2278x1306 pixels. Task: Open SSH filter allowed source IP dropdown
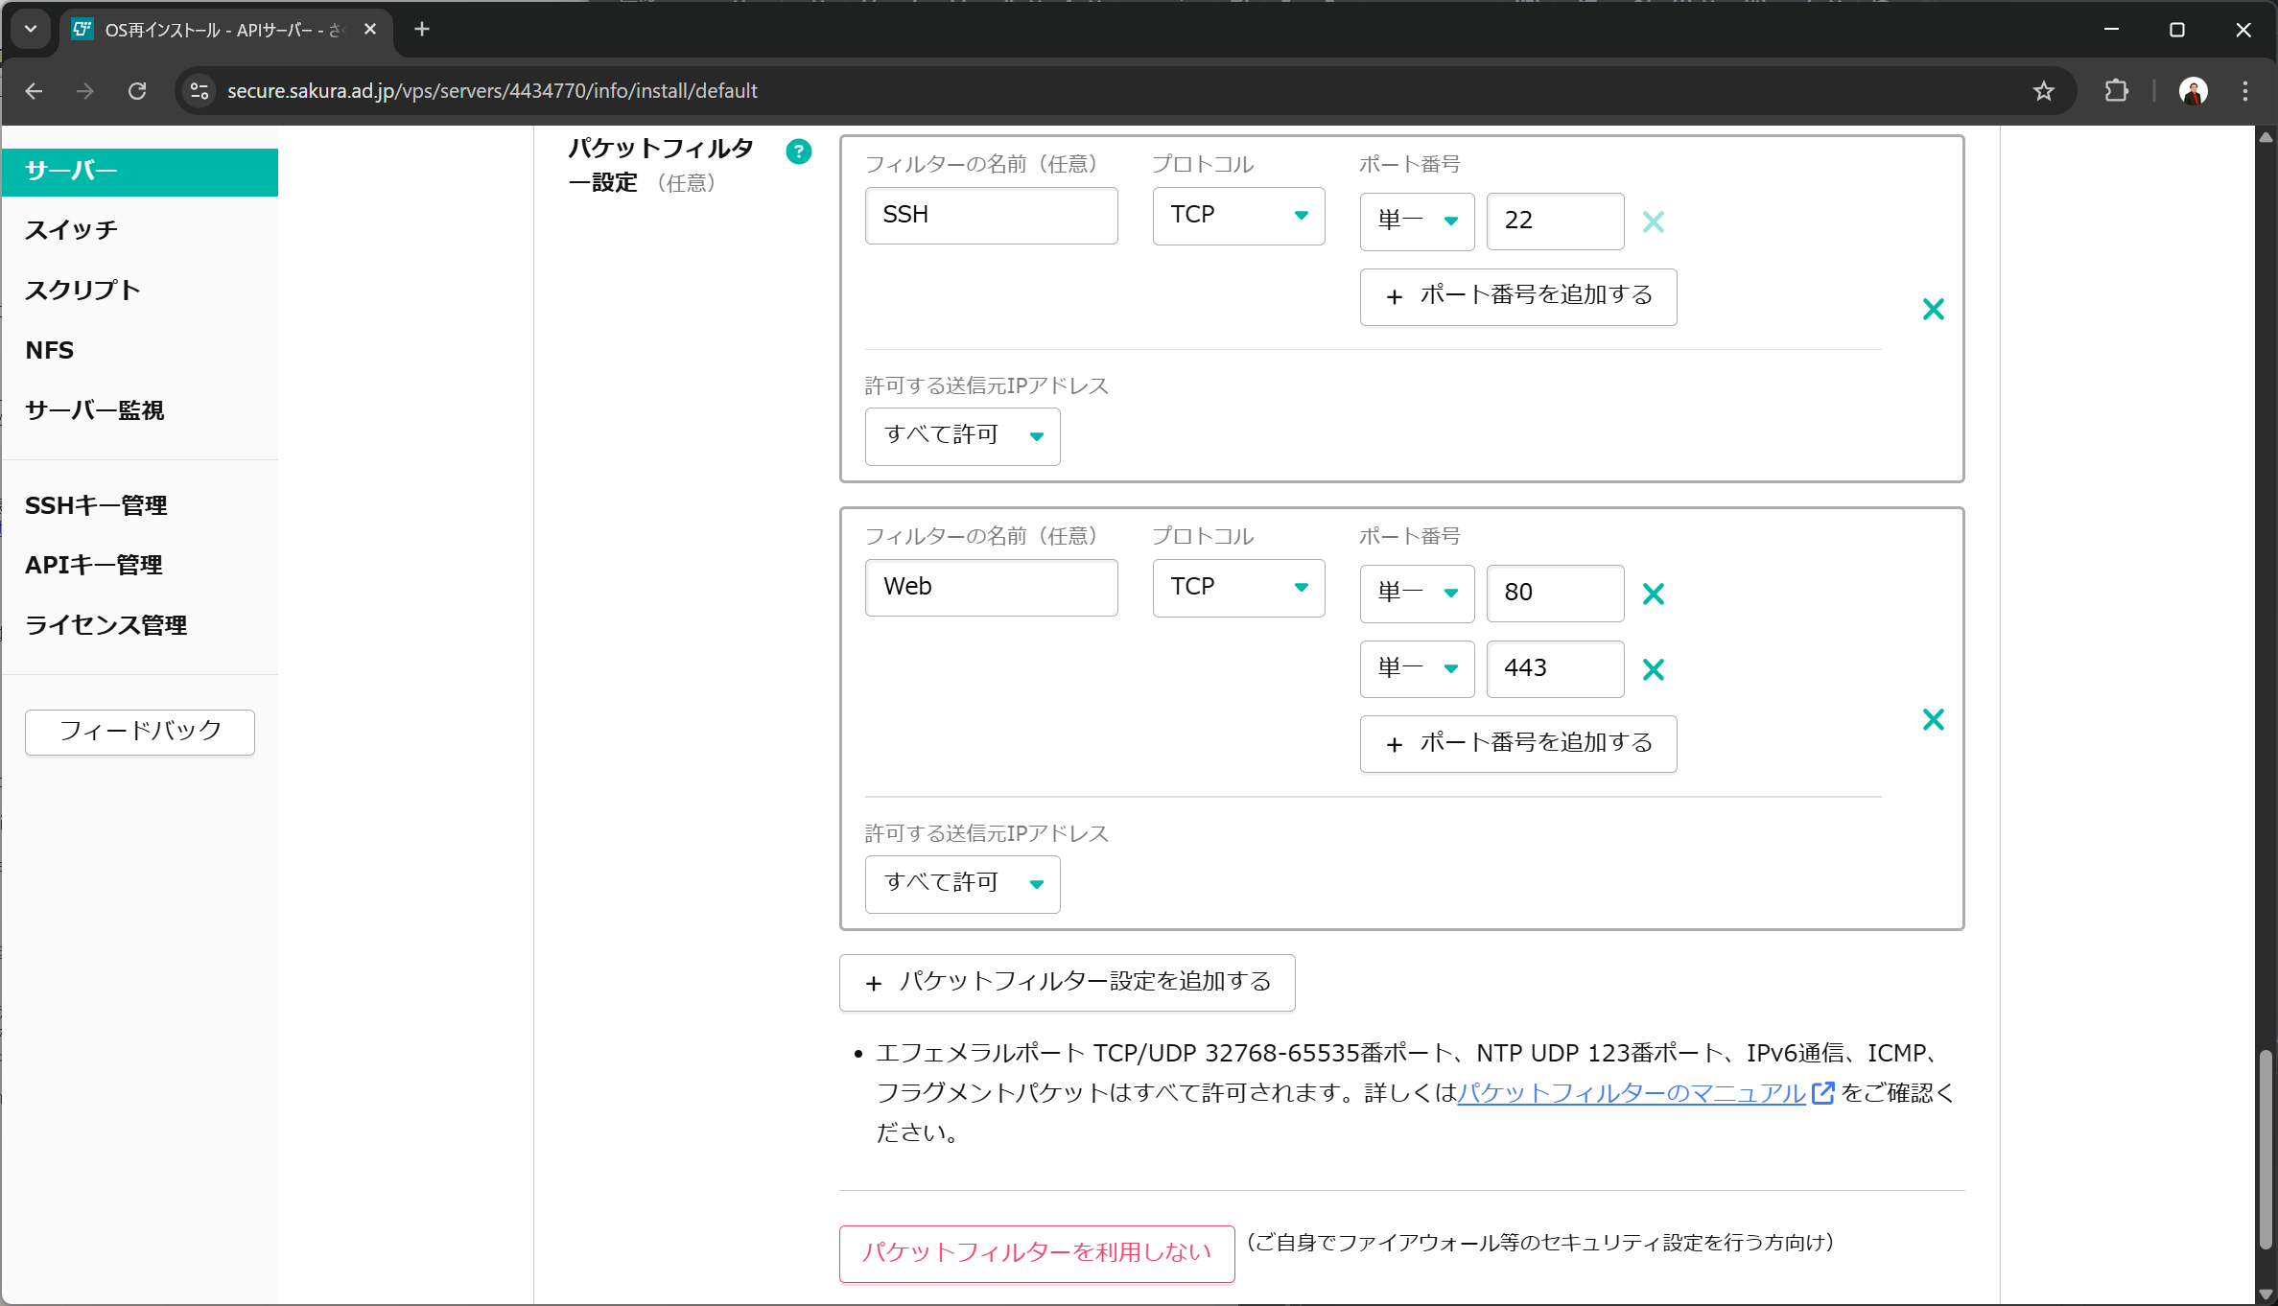[962, 436]
